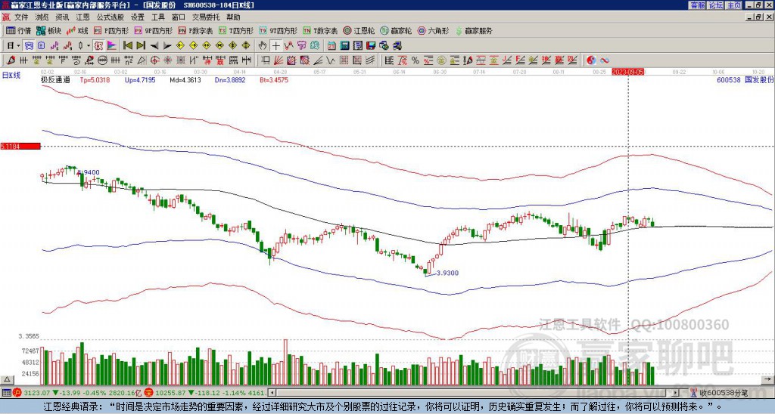Image resolution: width=775 pixels, height=414 pixels.
Task: Click the up triangle button left of volume
Action: pos(7,379)
